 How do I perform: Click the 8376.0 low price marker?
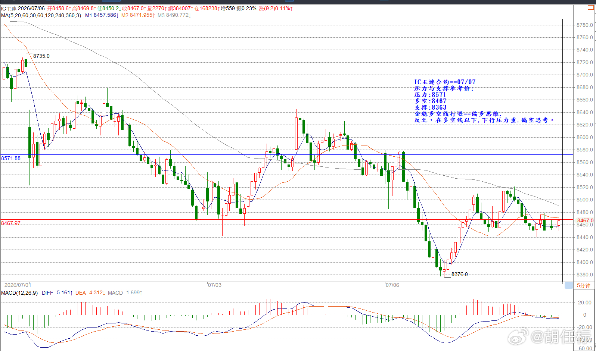(460, 274)
